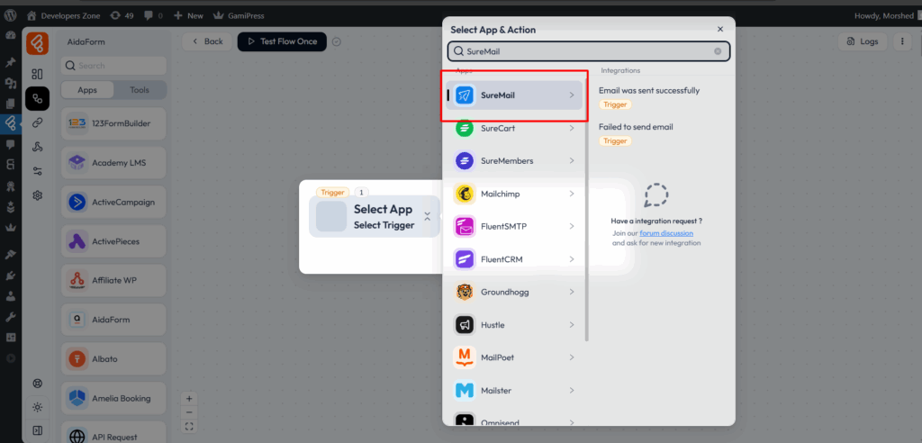Expand the Groundhogg row chevron

572,292
